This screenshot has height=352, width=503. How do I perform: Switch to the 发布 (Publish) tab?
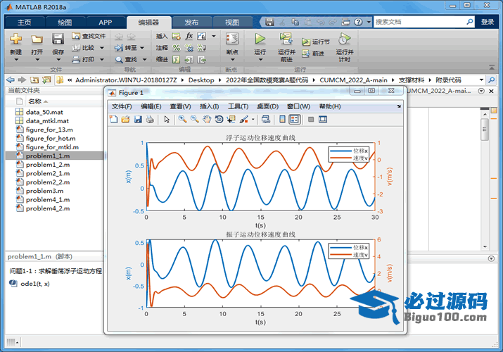[x=191, y=22]
